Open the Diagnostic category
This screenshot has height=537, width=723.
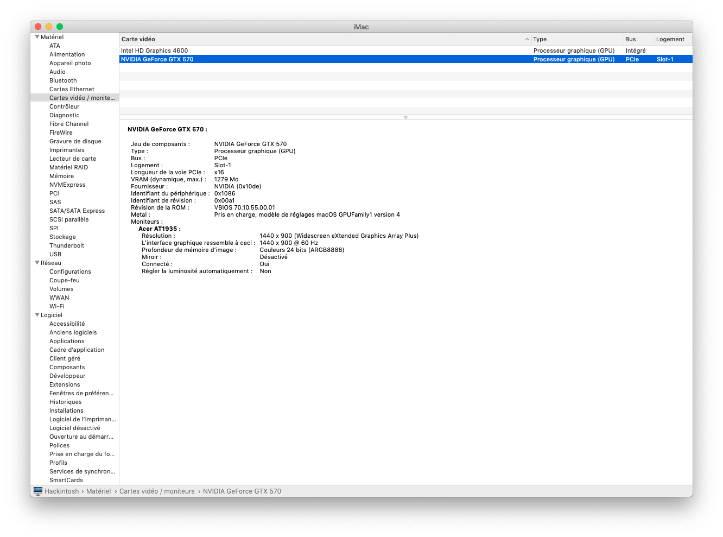[x=65, y=115]
